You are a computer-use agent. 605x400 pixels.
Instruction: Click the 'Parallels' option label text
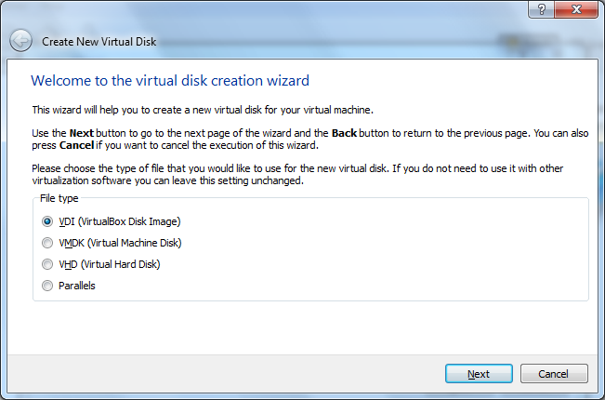coord(77,286)
